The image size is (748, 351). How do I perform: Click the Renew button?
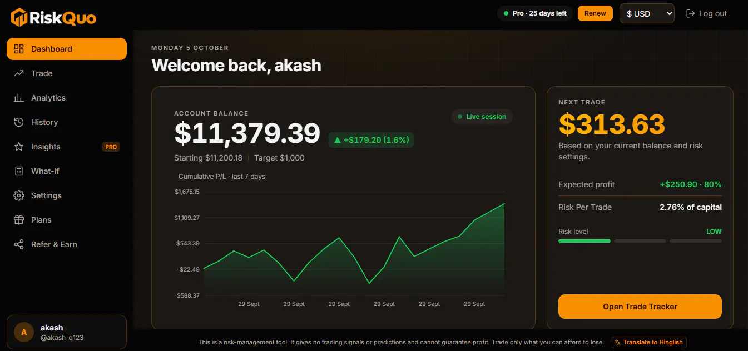coord(595,13)
